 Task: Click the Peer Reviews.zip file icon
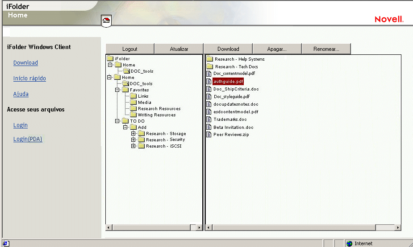[209, 134]
